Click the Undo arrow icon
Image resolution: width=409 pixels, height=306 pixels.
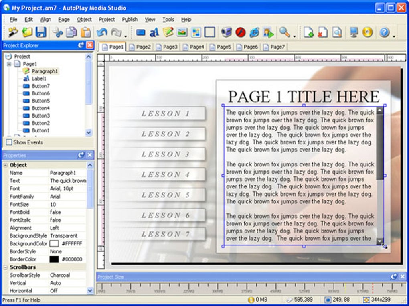102,32
